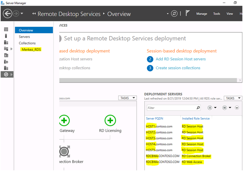Select File and Storage Services sidebar icon
Image resolution: width=243 pixels, height=171 pixels.
click(6, 49)
